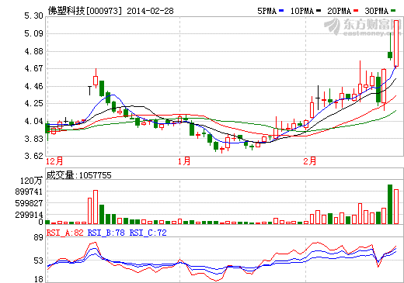Click the 成交量:1057755 volume label
The width and height of the screenshot is (404, 283).
pos(79,175)
